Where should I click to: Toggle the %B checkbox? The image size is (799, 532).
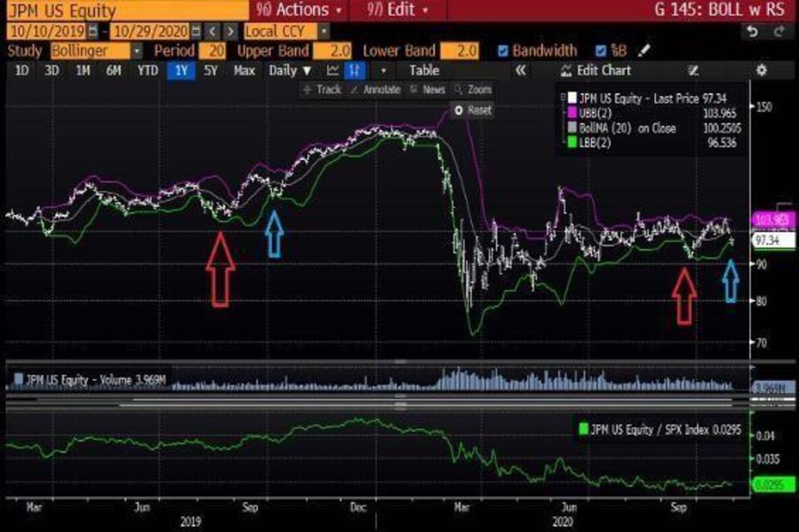coord(601,51)
